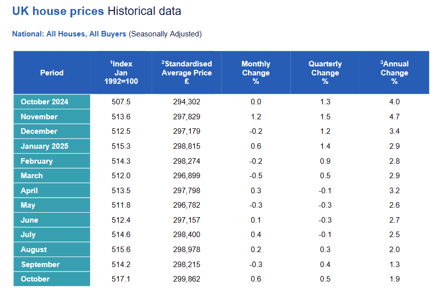This screenshot has width=438, height=296.
Task: Select index value 507.5
Action: 121,102
